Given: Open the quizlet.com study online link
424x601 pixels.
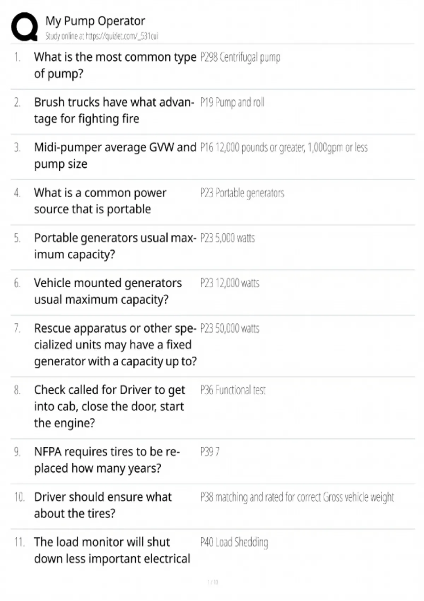Looking at the screenshot, I should click(102, 36).
